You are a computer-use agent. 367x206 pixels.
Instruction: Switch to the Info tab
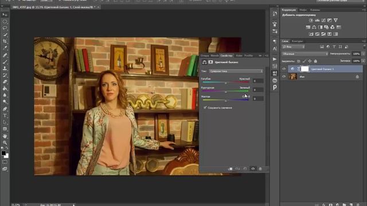point(303,10)
